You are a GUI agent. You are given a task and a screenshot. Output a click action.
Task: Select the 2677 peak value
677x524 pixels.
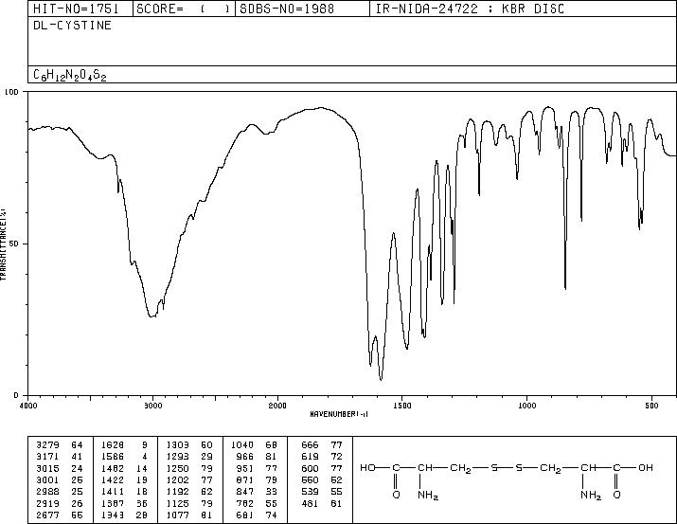[47, 515]
